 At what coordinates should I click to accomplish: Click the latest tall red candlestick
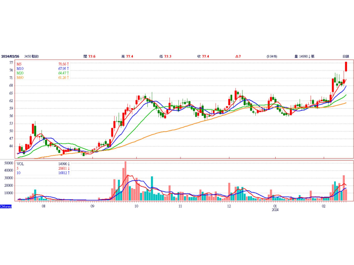[x=346, y=66]
